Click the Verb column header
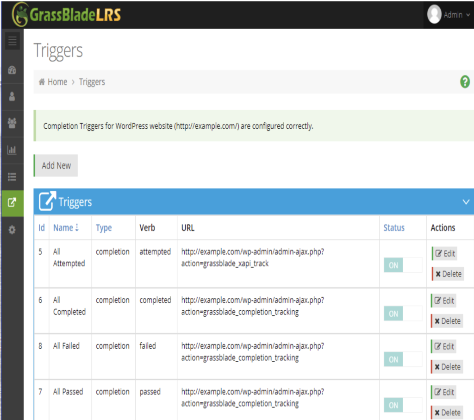This screenshot has height=420, width=474. [147, 228]
